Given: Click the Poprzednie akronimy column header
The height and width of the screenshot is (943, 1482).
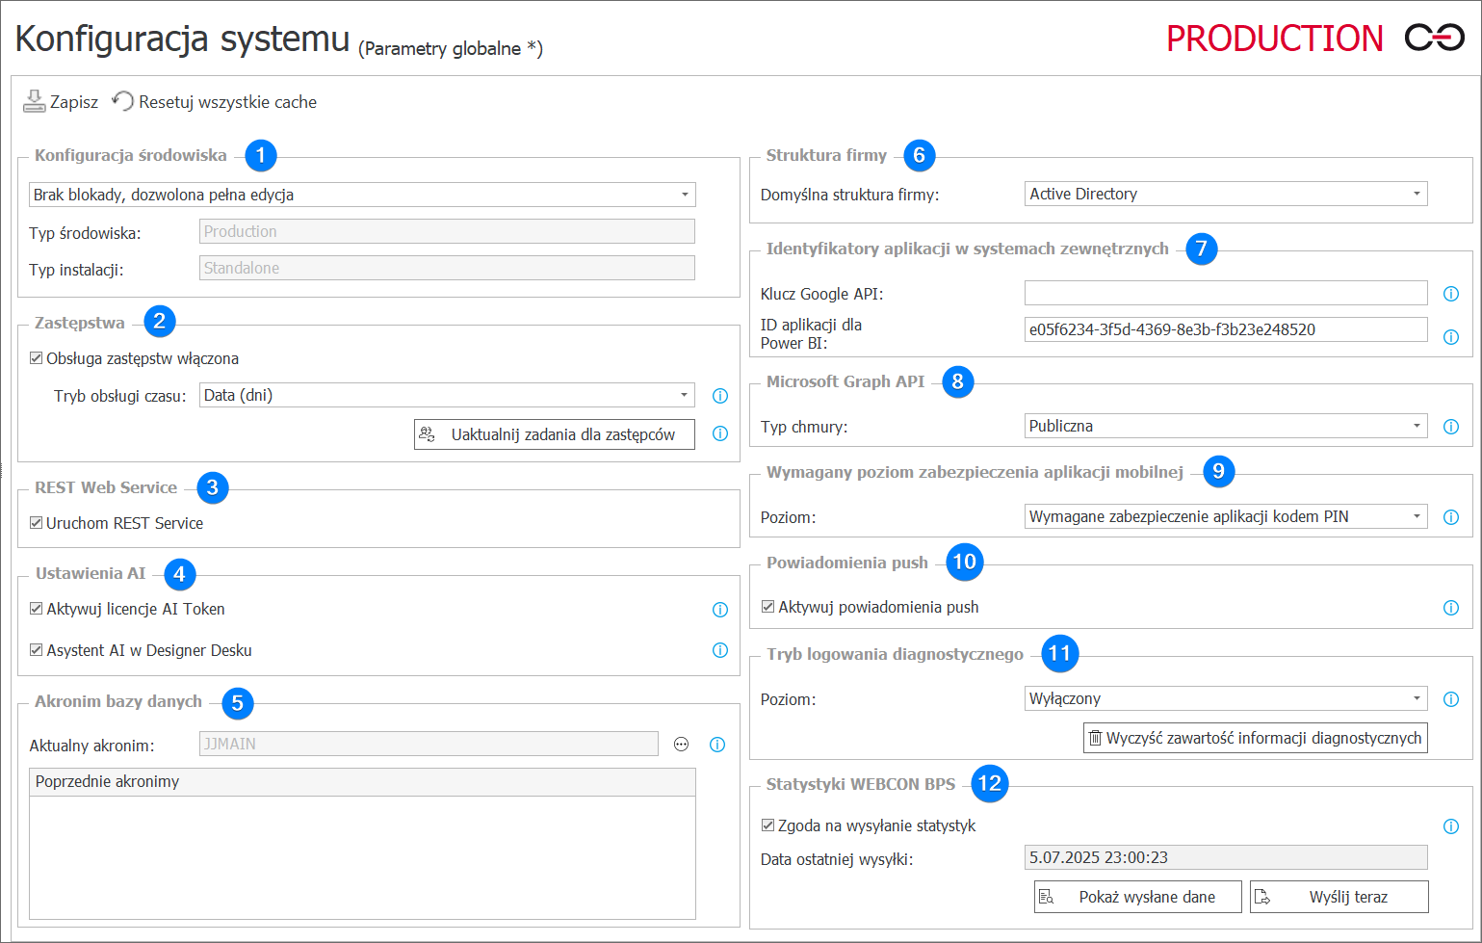Looking at the screenshot, I should 362,781.
